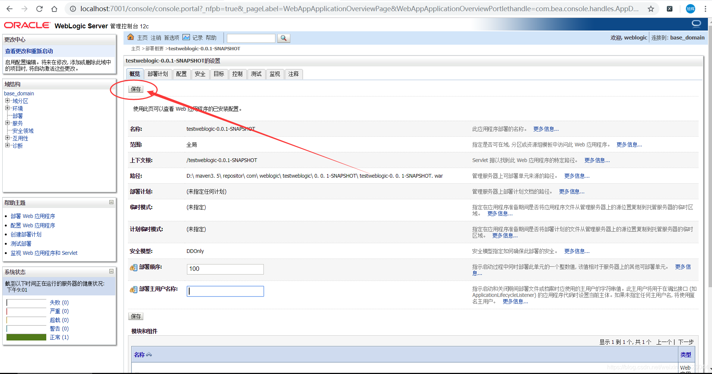Click the extension icon next to the bookmark star
This screenshot has height=374, width=712.
[x=670, y=9]
